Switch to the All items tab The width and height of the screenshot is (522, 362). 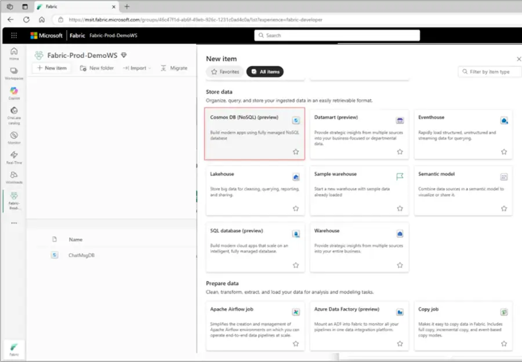pyautogui.click(x=265, y=71)
